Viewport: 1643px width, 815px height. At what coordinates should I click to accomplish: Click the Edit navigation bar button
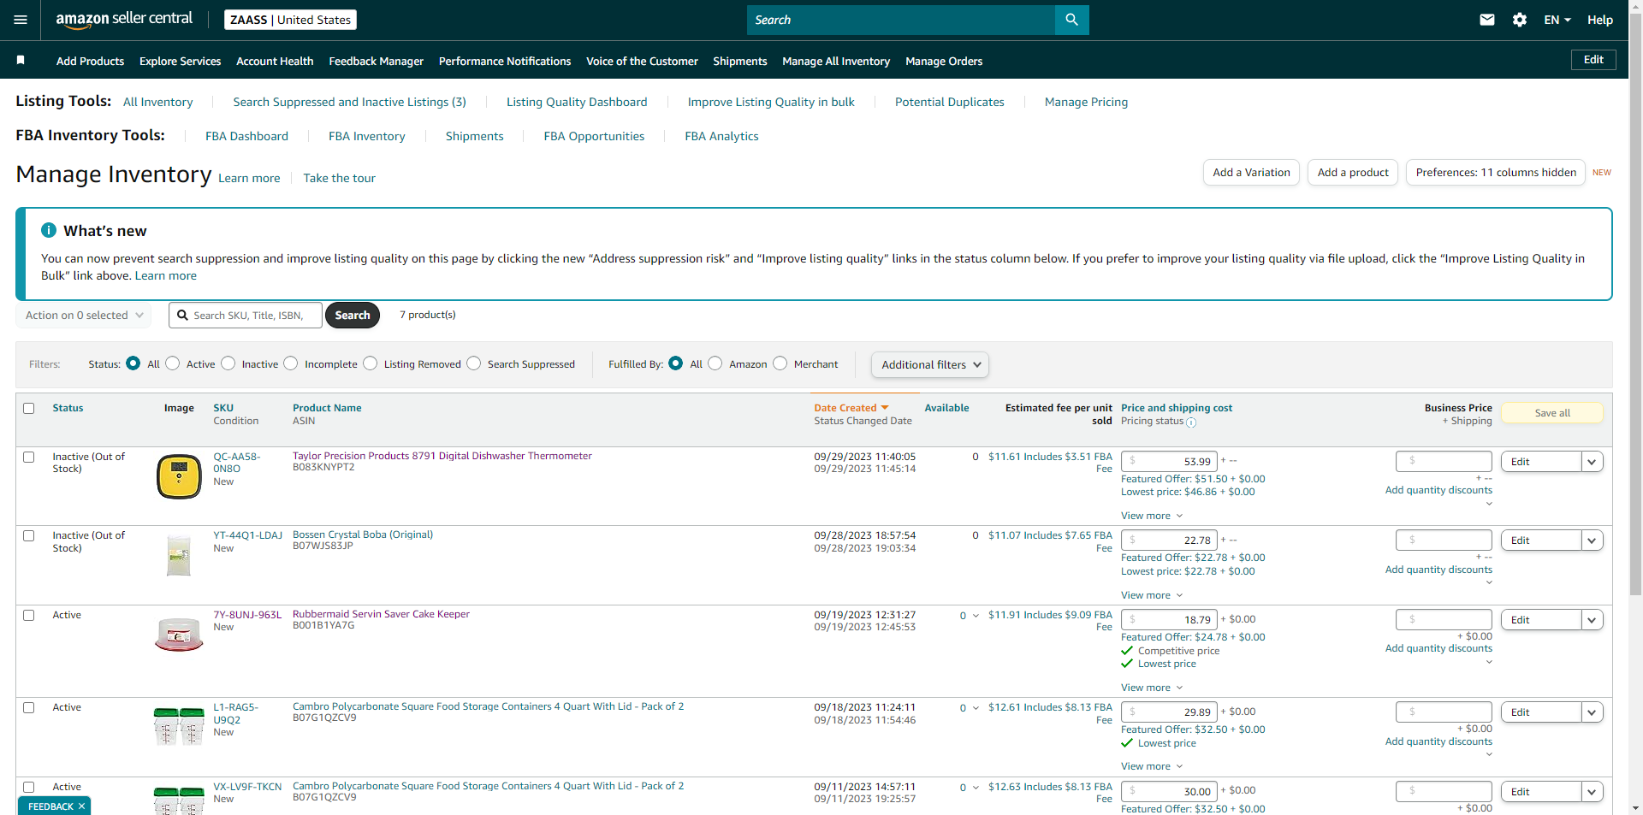[x=1593, y=60]
